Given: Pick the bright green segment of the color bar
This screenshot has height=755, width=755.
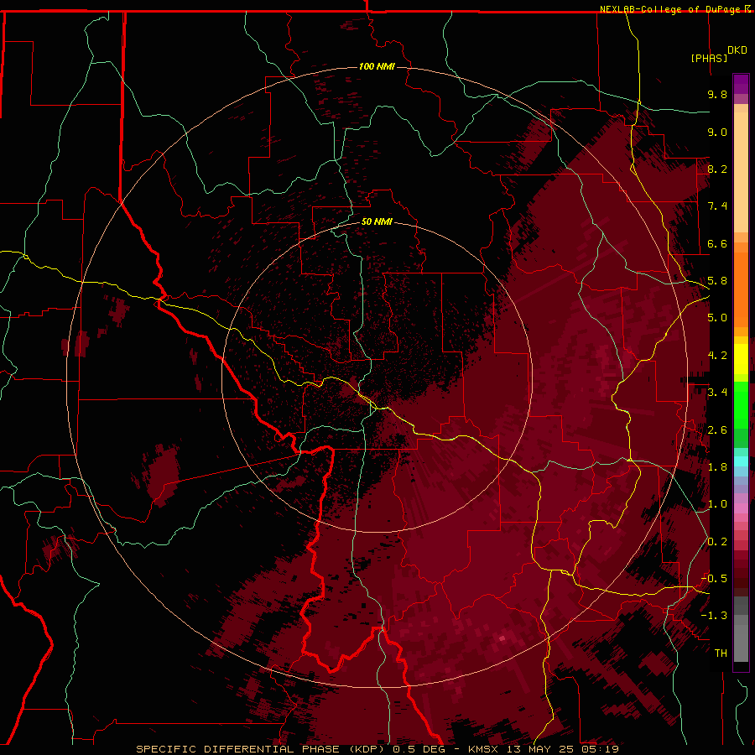Looking at the screenshot, I should tap(741, 404).
